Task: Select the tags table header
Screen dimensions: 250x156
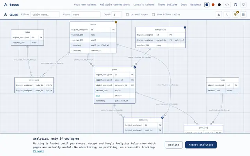Action: pyautogui.click(x=223, y=80)
